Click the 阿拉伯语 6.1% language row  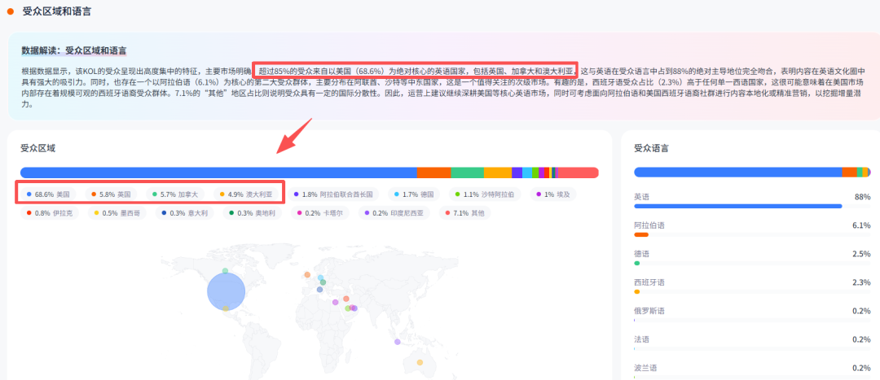pos(751,226)
